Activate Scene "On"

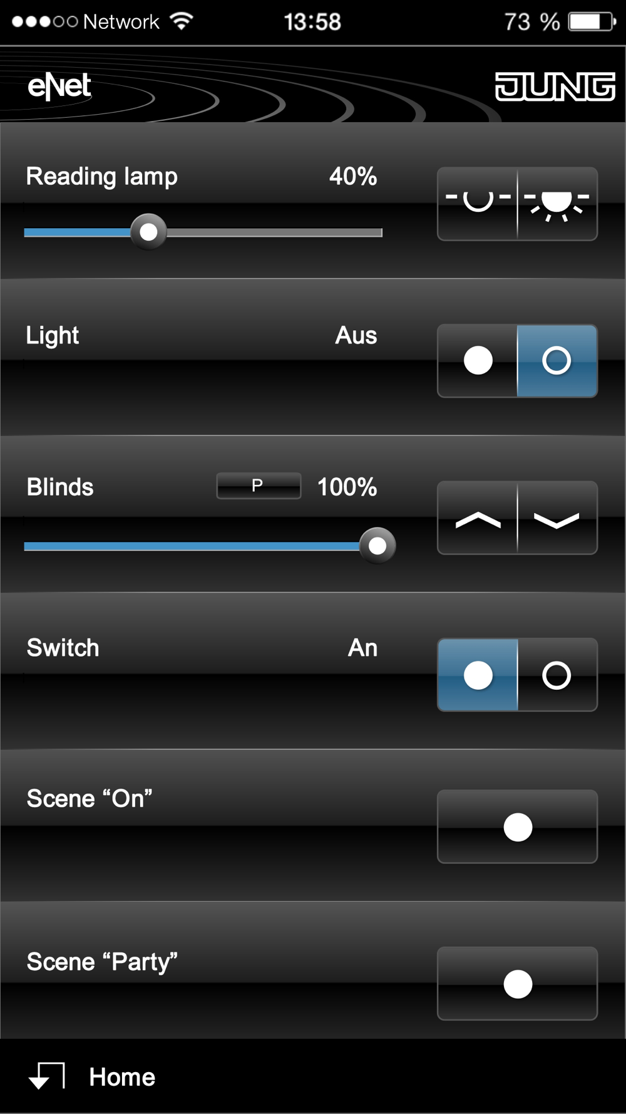(x=517, y=827)
